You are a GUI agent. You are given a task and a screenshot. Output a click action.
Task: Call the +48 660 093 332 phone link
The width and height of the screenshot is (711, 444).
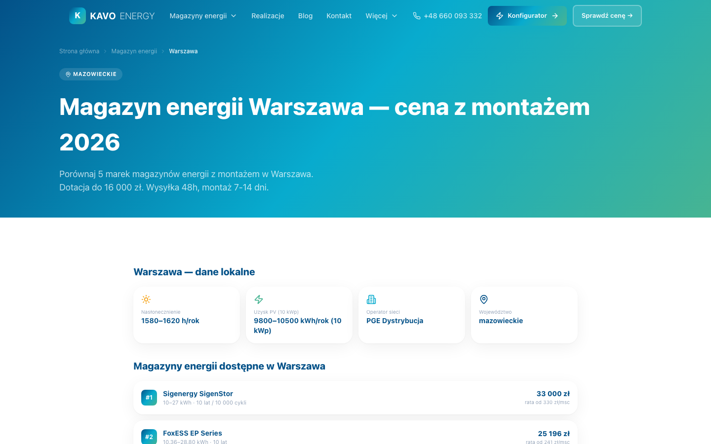point(447,16)
